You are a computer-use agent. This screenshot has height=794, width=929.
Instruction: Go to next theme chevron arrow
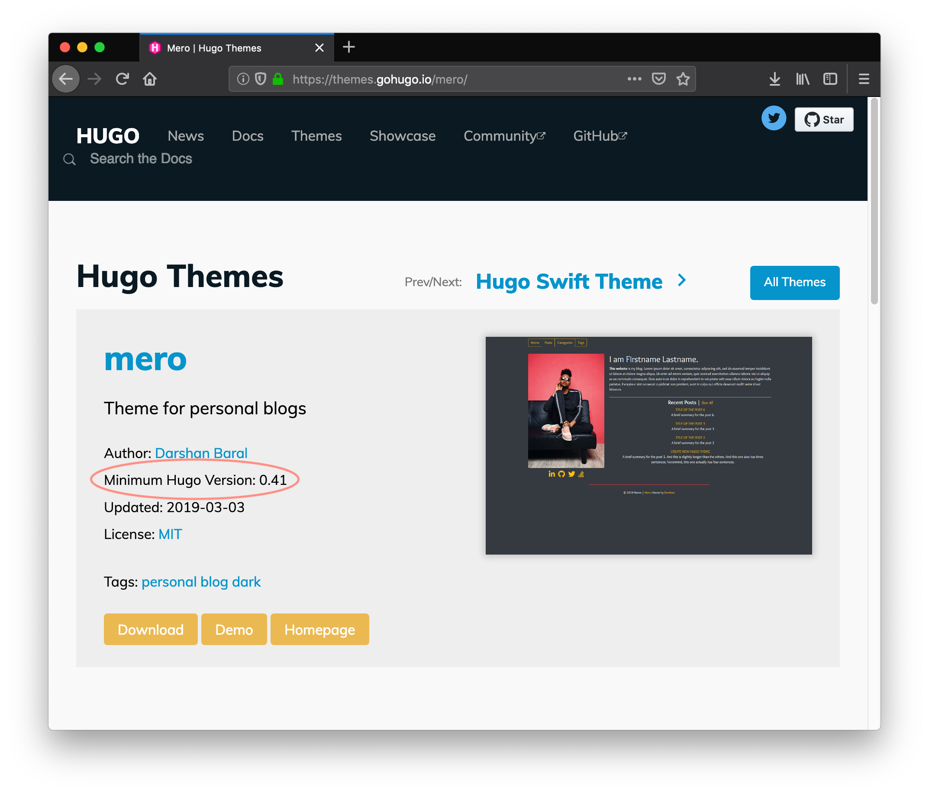pos(681,281)
